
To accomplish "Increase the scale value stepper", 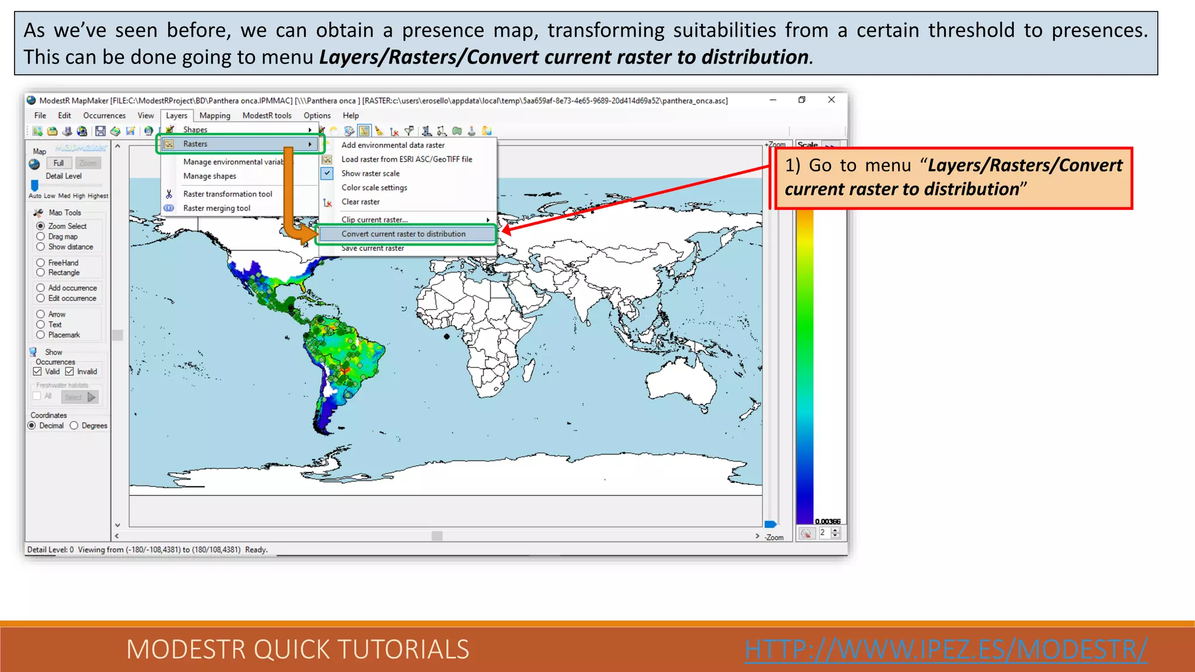I will 835,530.
